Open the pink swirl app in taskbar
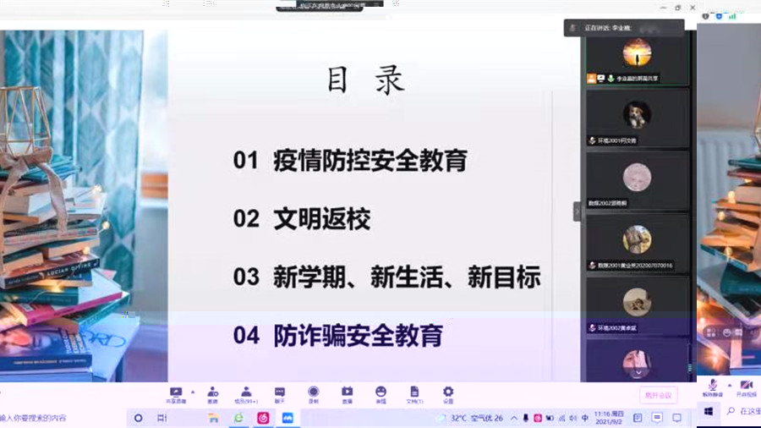The height and width of the screenshot is (428, 761). click(x=263, y=418)
